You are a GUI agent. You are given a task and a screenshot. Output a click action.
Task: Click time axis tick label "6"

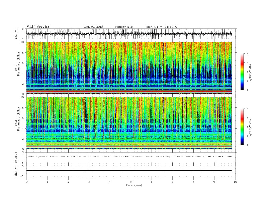click(x=152, y=182)
